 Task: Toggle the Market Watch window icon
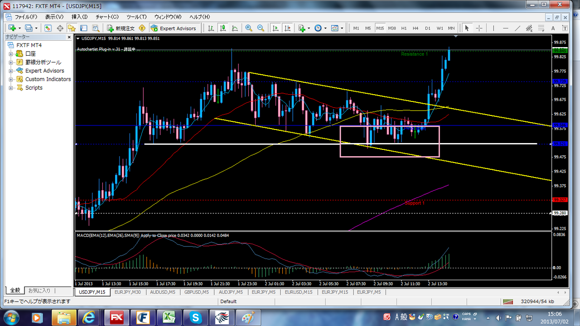pyautogui.click(x=48, y=28)
